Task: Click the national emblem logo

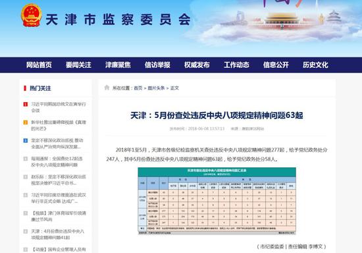Action: pos(32,15)
